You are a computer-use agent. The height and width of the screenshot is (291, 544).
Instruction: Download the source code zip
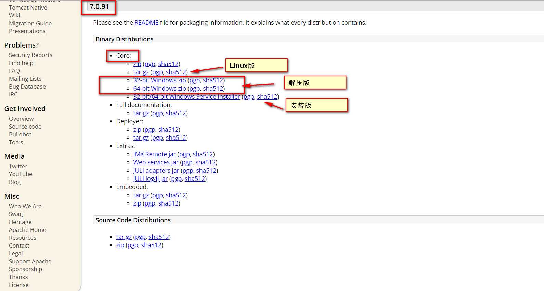click(x=120, y=245)
